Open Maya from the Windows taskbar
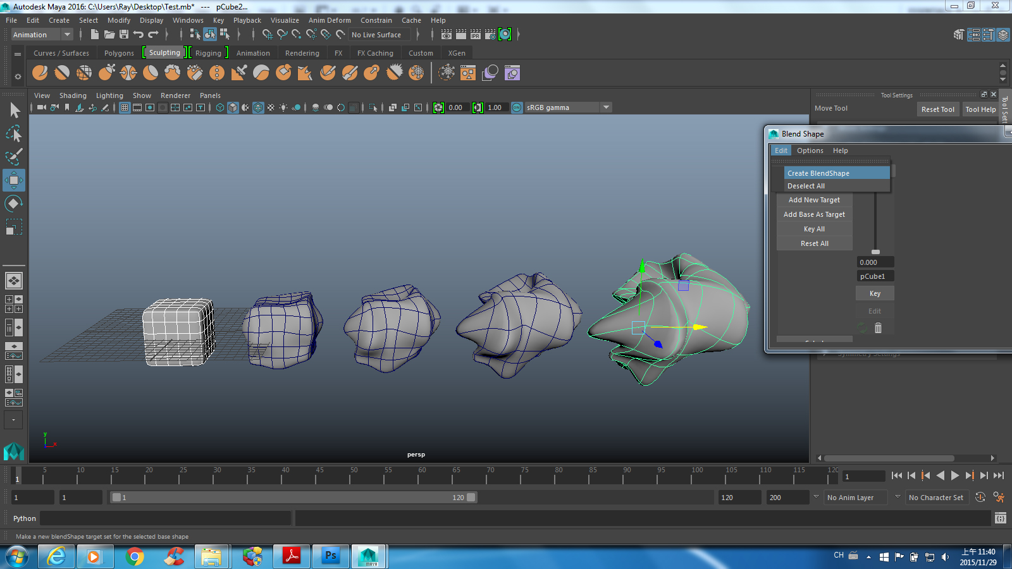This screenshot has width=1012, height=569. pyautogui.click(x=369, y=556)
